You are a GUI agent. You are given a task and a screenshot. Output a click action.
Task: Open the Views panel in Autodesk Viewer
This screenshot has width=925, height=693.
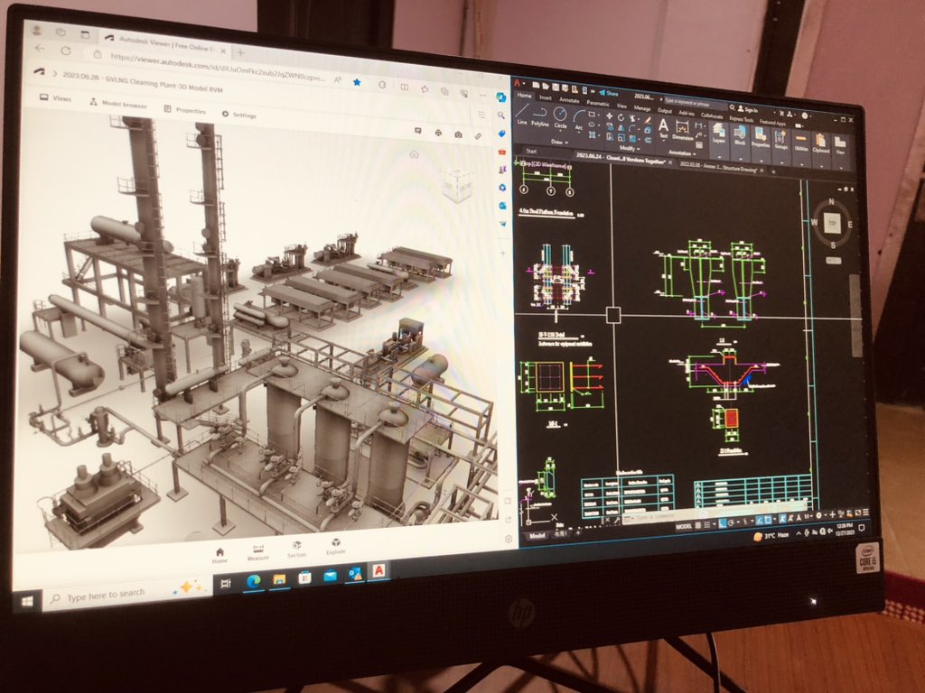(55, 97)
